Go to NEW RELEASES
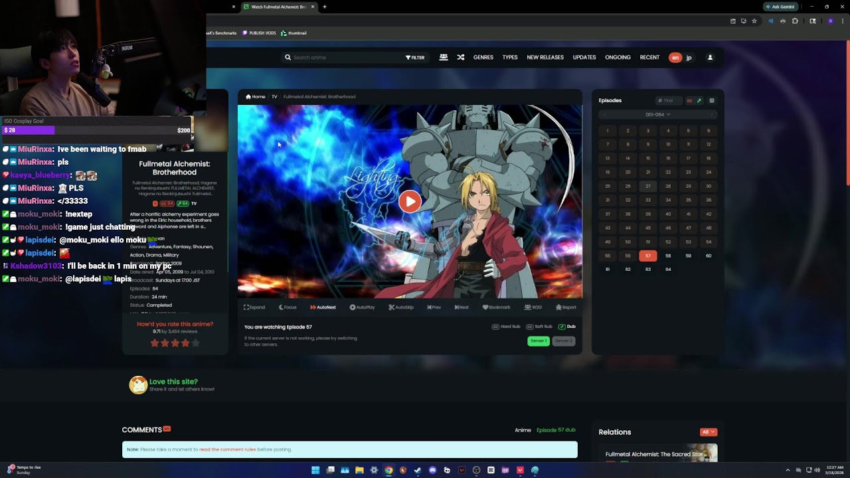The image size is (850, 478). [545, 58]
